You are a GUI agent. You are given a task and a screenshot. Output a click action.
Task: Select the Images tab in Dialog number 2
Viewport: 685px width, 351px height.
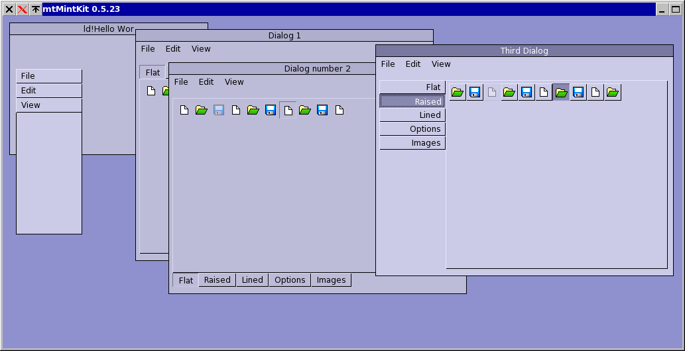pyautogui.click(x=331, y=280)
